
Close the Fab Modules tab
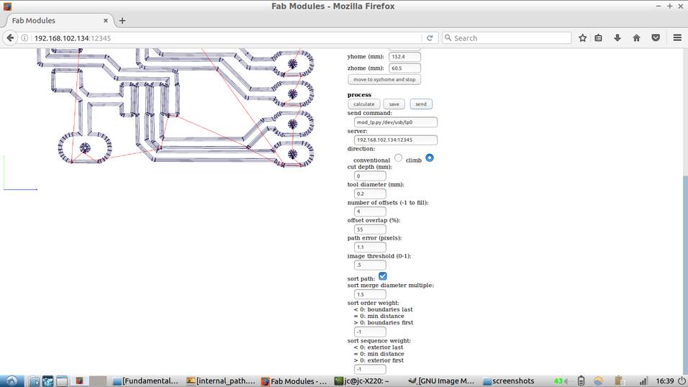pyautogui.click(x=105, y=21)
